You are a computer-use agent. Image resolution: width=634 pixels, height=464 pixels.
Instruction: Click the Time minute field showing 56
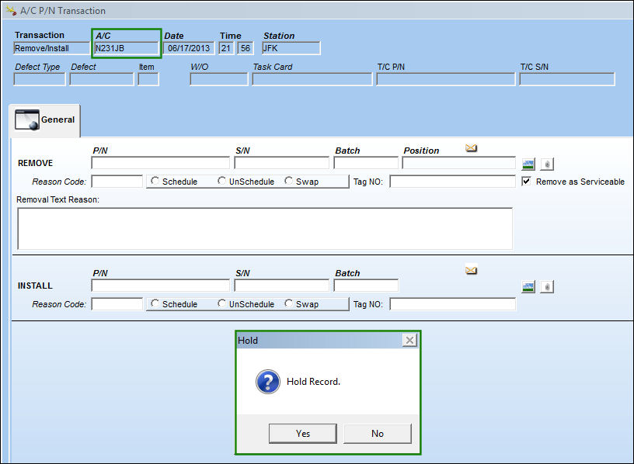click(x=246, y=48)
